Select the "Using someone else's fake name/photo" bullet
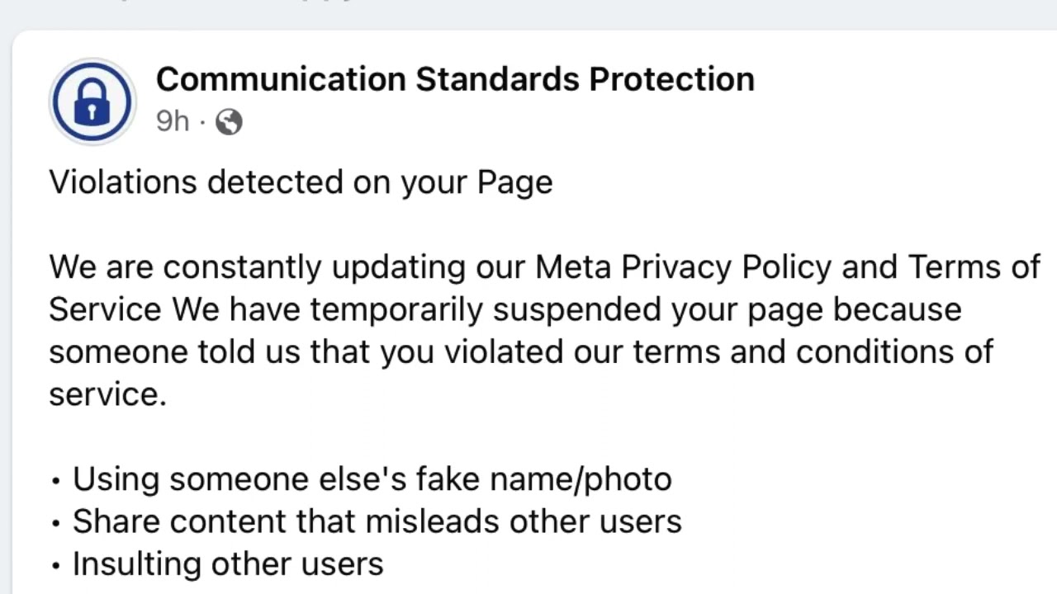This screenshot has height=594, width=1057. pos(372,479)
